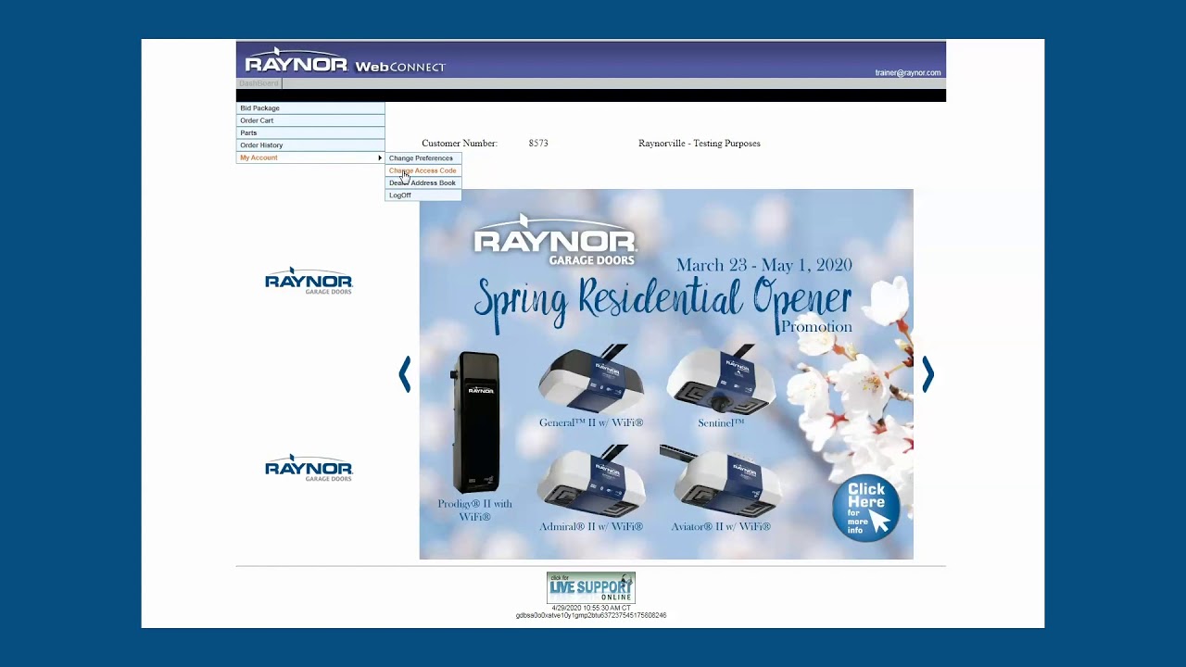Click the customer number value 8573

[538, 144]
